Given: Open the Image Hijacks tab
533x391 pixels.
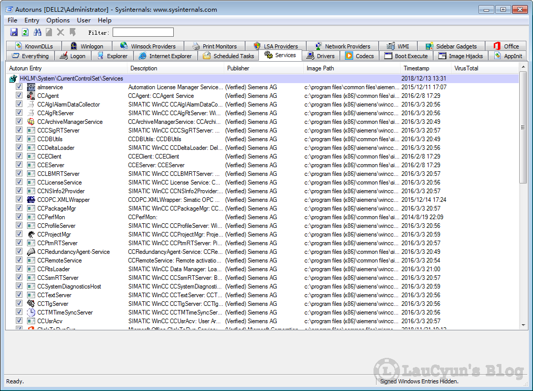Looking at the screenshot, I should pos(461,56).
